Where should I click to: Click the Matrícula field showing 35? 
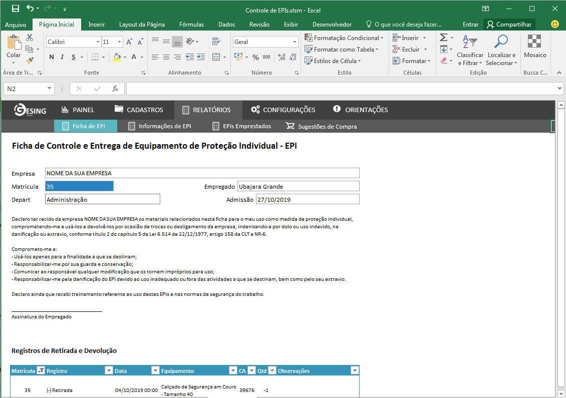[x=79, y=186]
